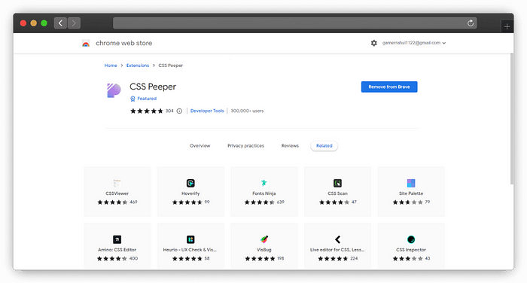
Task: Open the CSS Inspector extension icon
Action: (x=411, y=239)
